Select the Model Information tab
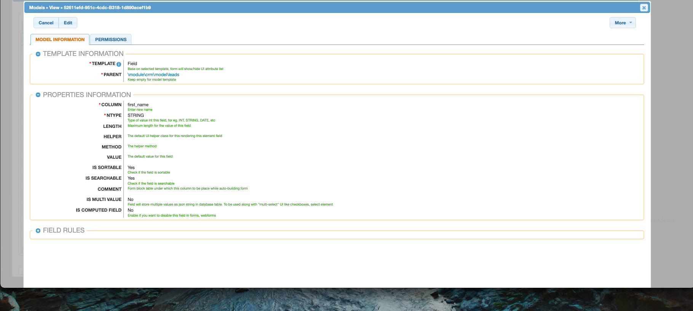 (60, 40)
